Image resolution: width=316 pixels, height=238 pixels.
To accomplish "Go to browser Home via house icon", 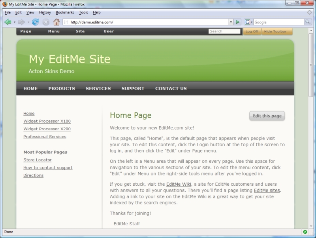I will click(56, 22).
